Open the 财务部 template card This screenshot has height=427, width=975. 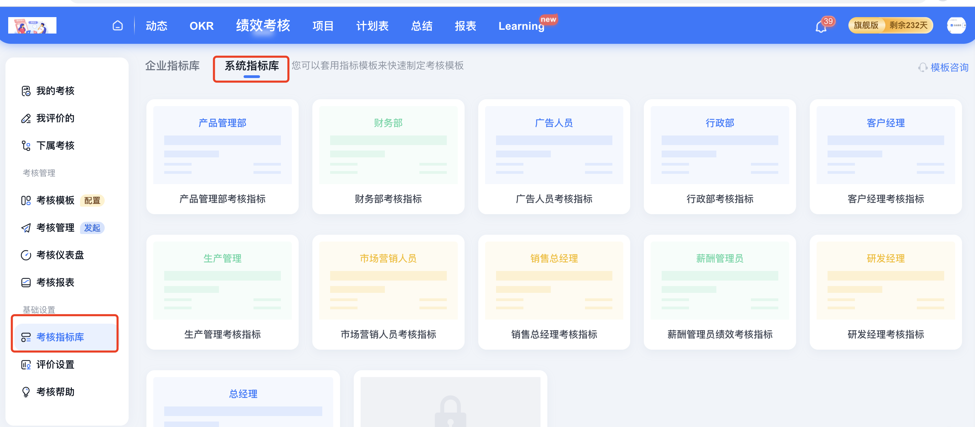click(388, 157)
